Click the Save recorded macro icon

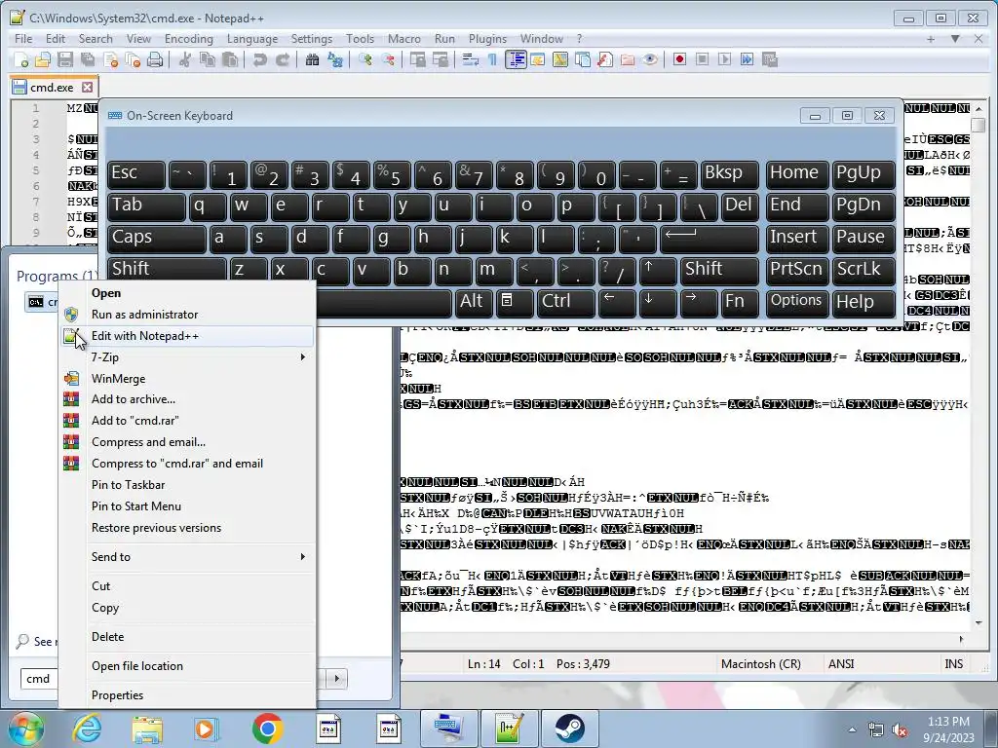pyautogui.click(x=770, y=59)
